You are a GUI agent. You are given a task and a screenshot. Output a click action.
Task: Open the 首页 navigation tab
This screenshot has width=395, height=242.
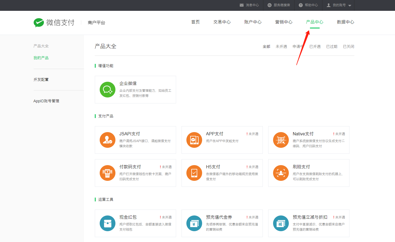tap(195, 22)
